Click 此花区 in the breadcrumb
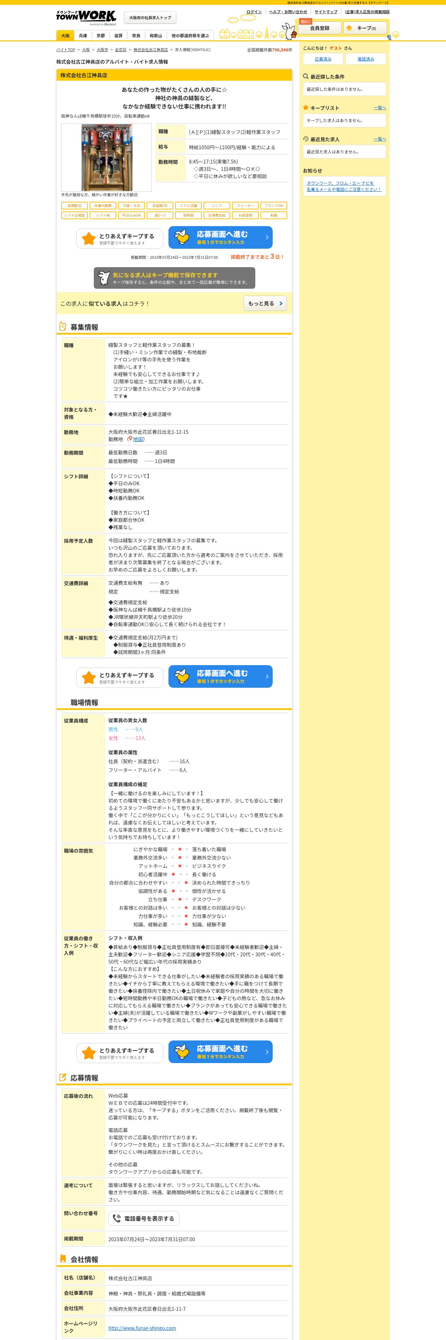446x1340 pixels. click(121, 50)
